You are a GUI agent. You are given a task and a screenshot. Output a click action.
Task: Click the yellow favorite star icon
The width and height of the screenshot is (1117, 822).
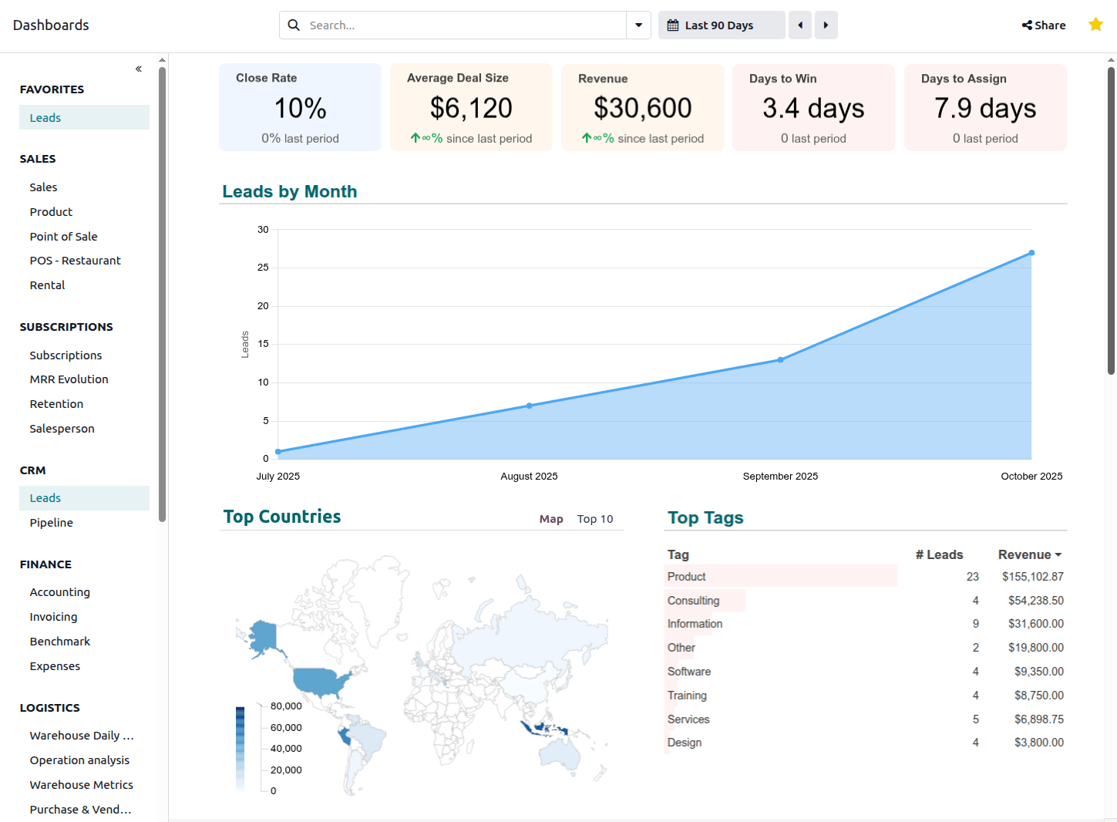1095,24
